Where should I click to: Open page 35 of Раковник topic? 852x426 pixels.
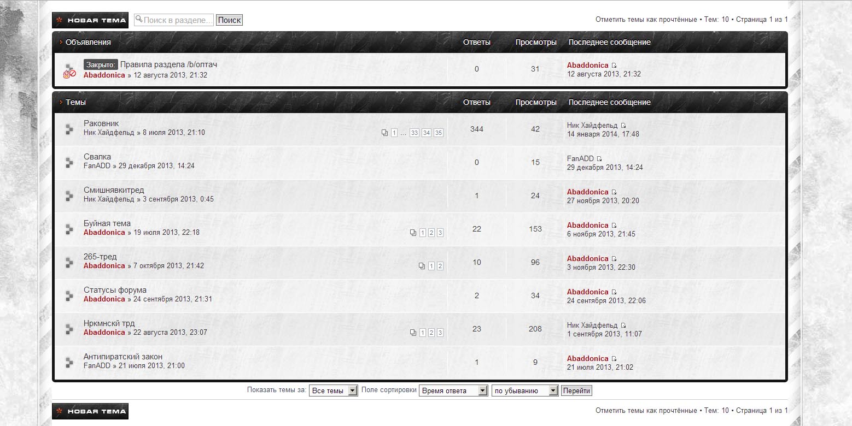point(439,133)
